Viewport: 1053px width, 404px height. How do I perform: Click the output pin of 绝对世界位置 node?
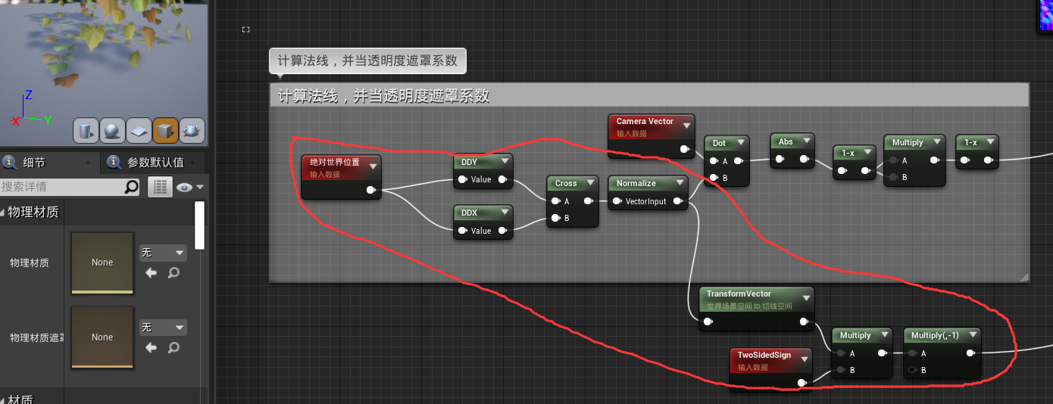(370, 190)
